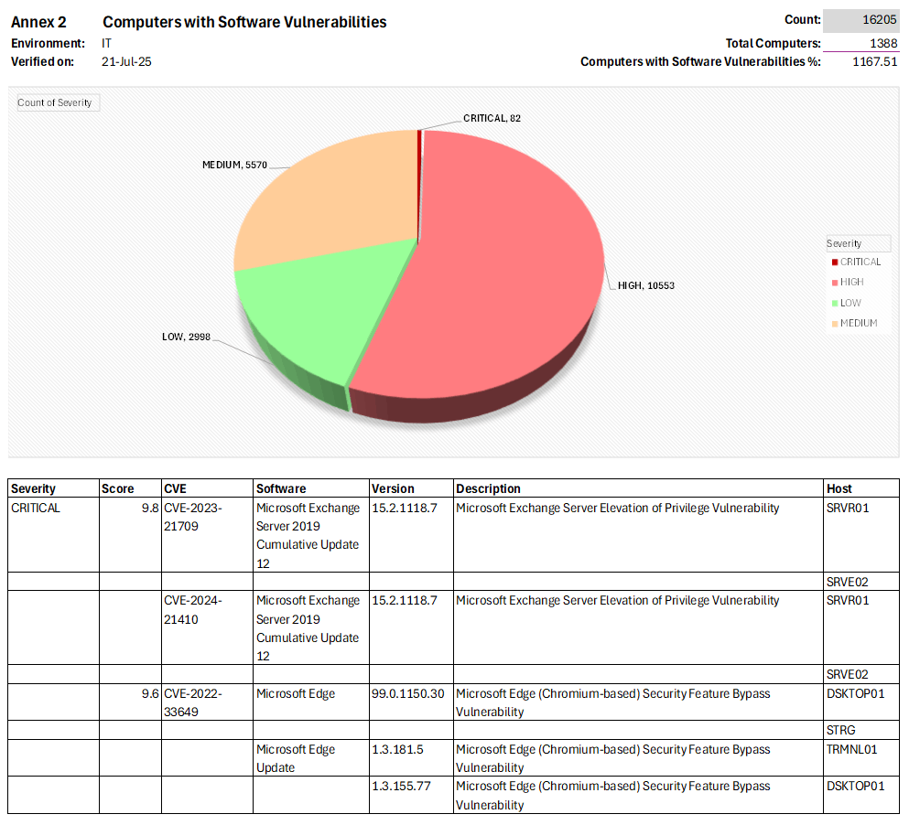
Task: Select the "MEDIUM, 5570" data label
Action: [x=234, y=165]
